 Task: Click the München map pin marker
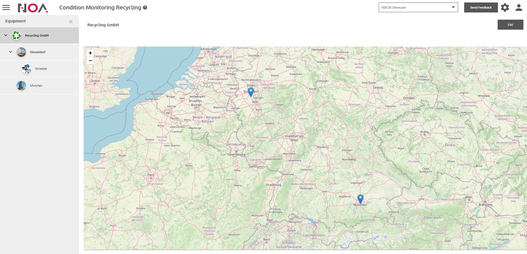360,199
